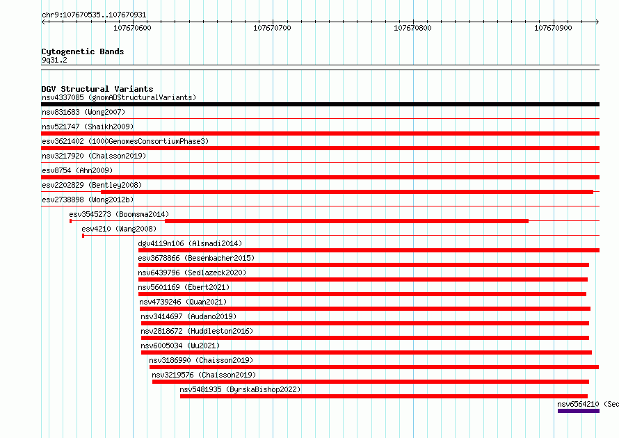Open variant nsv4739246 (Quan2021)

coord(183,302)
